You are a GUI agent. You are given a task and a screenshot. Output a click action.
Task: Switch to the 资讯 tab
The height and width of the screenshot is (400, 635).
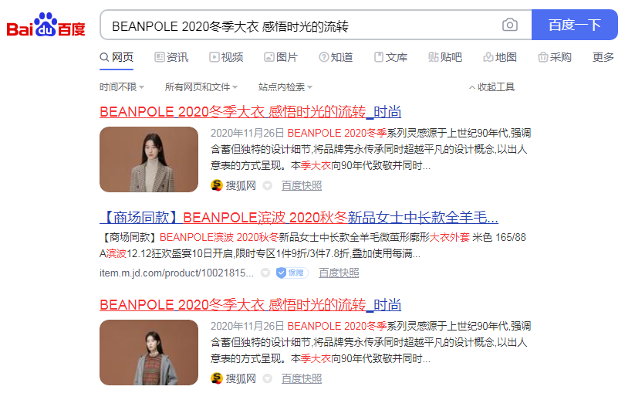pos(171,57)
